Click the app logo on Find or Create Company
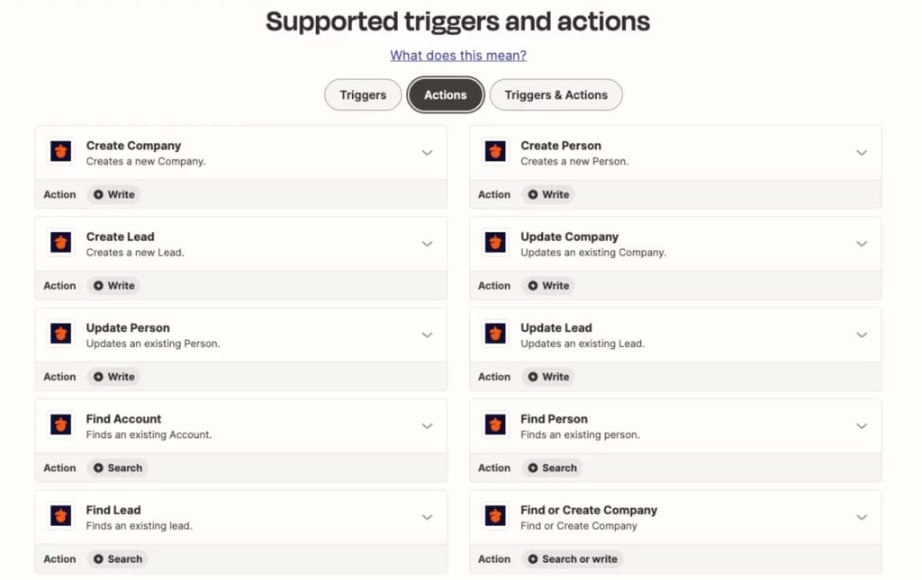Screen dimensions: 922x580 494,515
